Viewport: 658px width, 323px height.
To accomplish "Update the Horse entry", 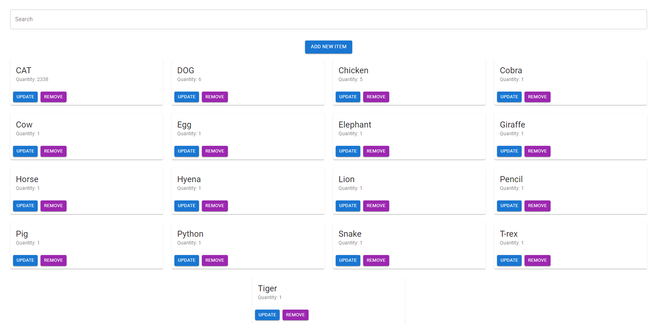I will pyautogui.click(x=25, y=206).
